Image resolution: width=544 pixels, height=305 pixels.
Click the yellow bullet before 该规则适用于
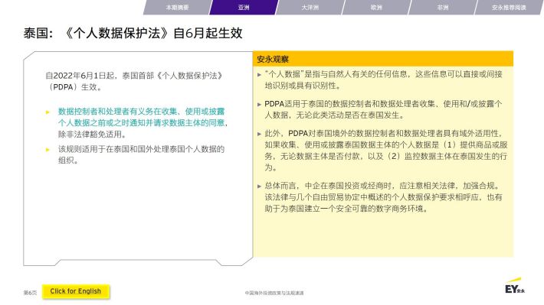(48, 150)
